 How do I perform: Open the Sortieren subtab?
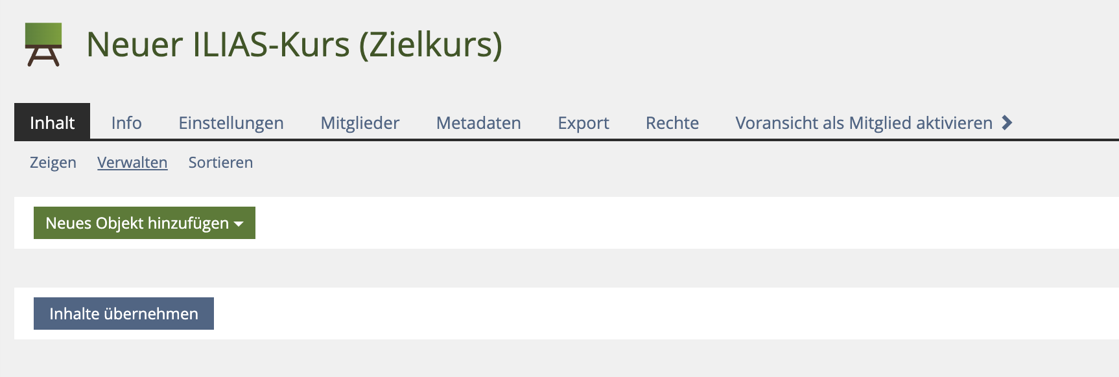(x=220, y=163)
